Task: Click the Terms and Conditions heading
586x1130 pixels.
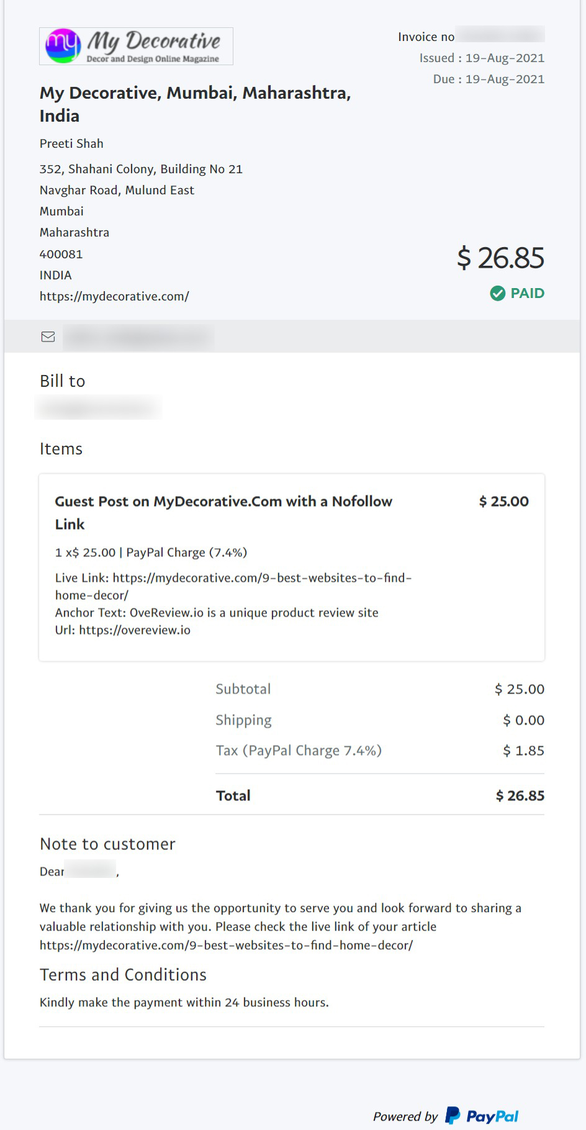Action: click(x=123, y=975)
